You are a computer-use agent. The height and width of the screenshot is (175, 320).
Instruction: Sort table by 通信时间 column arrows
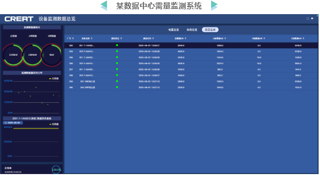(x=153, y=38)
